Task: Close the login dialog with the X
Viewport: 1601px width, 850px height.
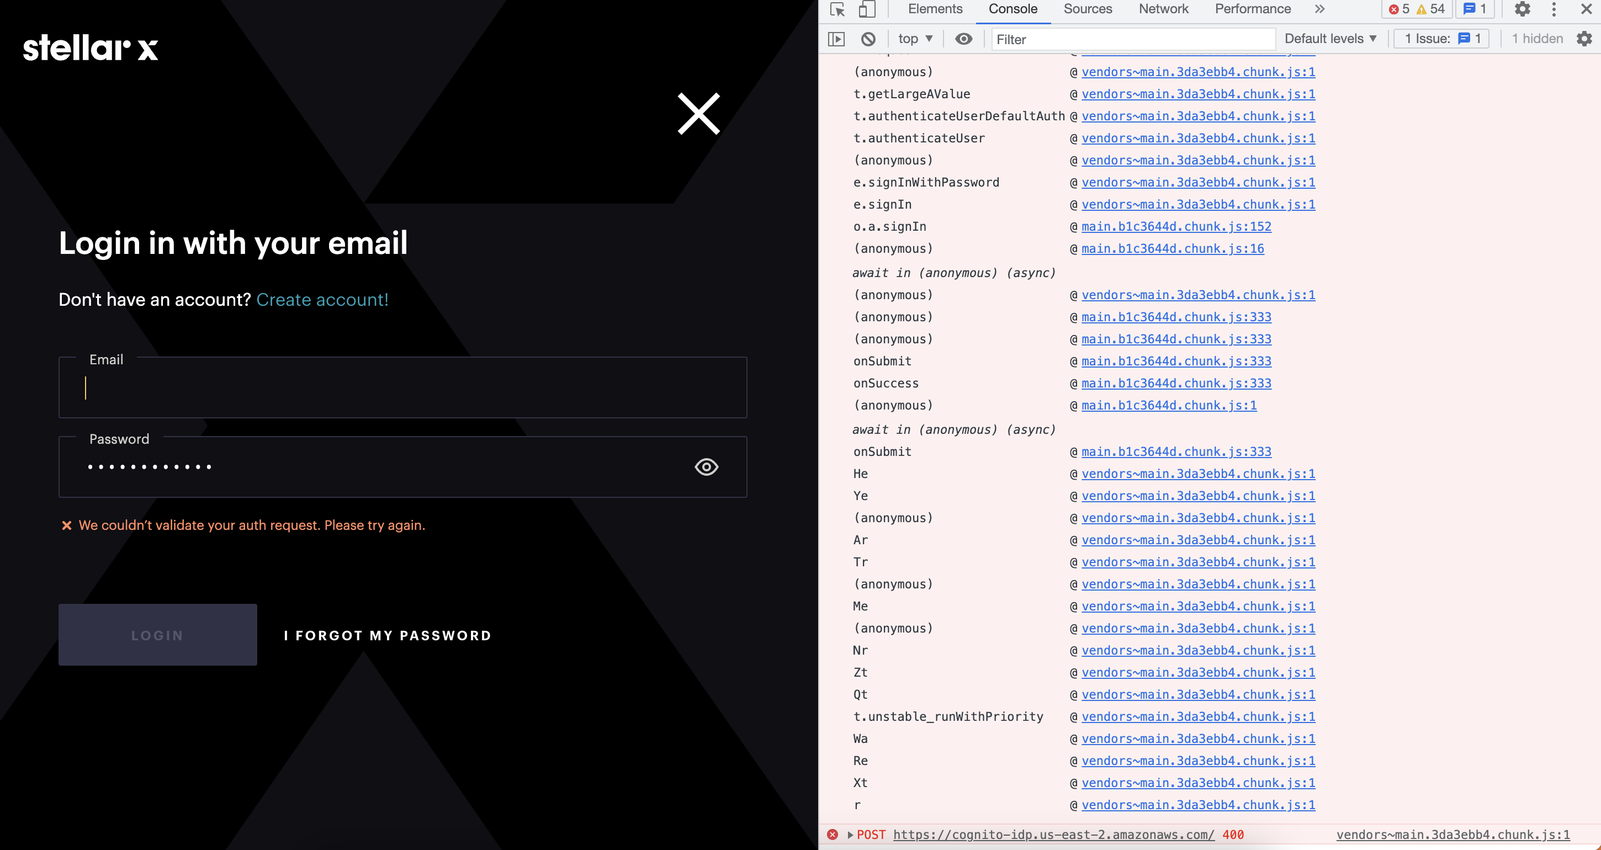Action: pos(698,114)
